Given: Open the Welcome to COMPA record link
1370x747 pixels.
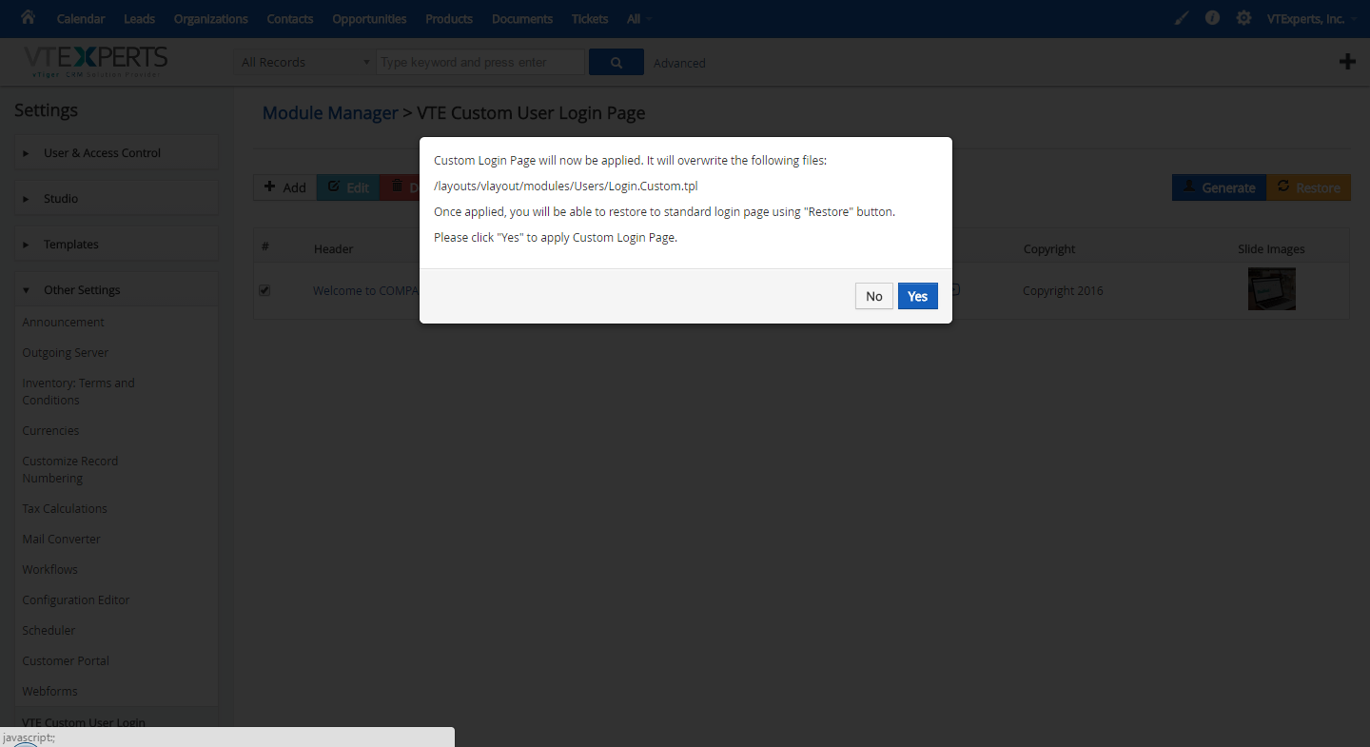Looking at the screenshot, I should [x=366, y=290].
